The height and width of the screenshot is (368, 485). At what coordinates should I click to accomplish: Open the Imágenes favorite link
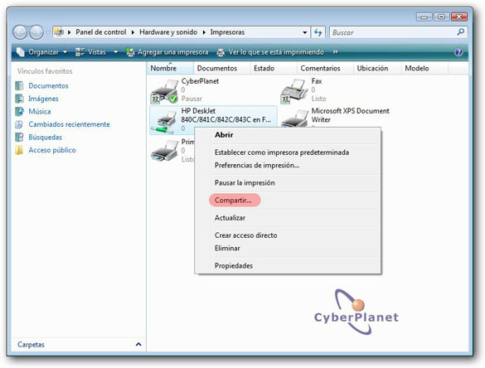[43, 99]
